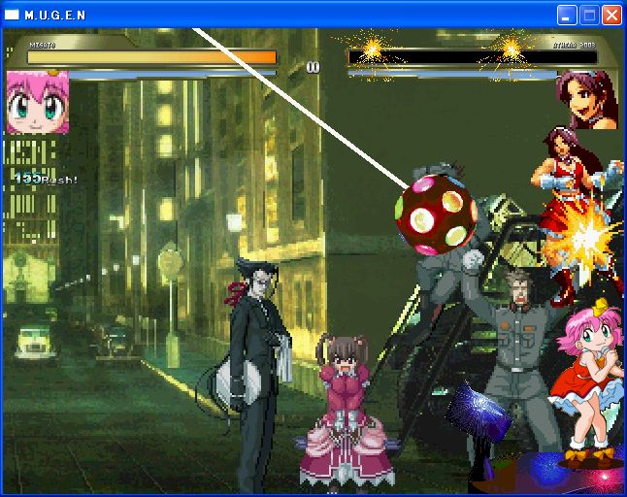Viewport: 627px width, 497px height.
Task: Click the M.U.G.E.N title text
Action: 54,16
